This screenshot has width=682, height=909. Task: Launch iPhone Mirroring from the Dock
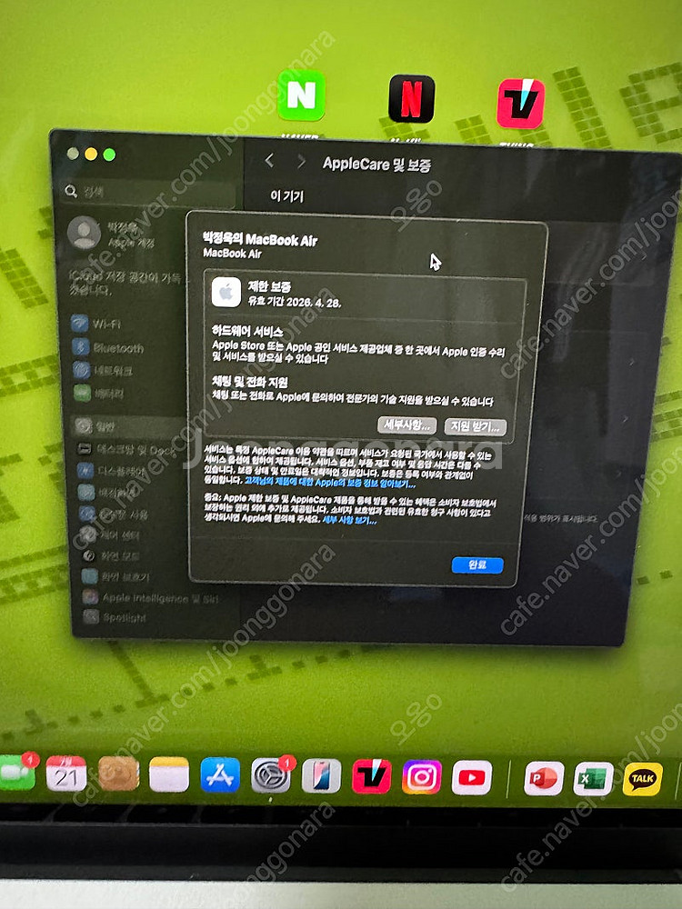pyautogui.click(x=321, y=775)
